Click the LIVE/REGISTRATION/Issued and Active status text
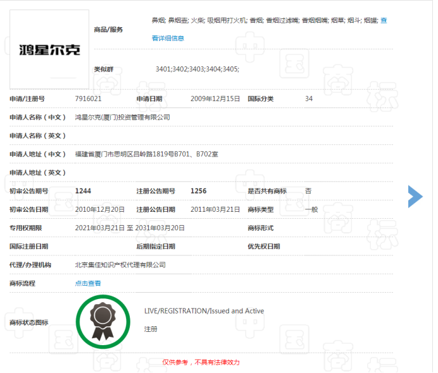 (x=204, y=311)
